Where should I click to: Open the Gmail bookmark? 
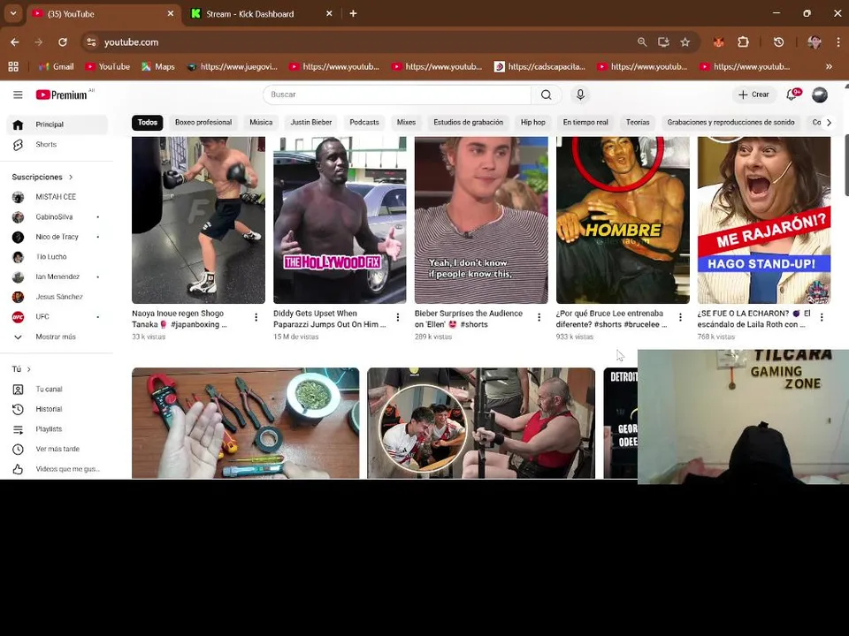tap(57, 66)
